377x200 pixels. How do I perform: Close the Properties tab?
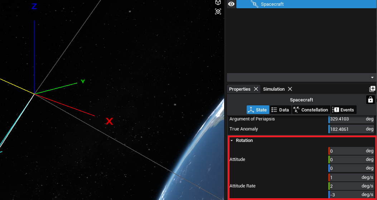(x=256, y=89)
